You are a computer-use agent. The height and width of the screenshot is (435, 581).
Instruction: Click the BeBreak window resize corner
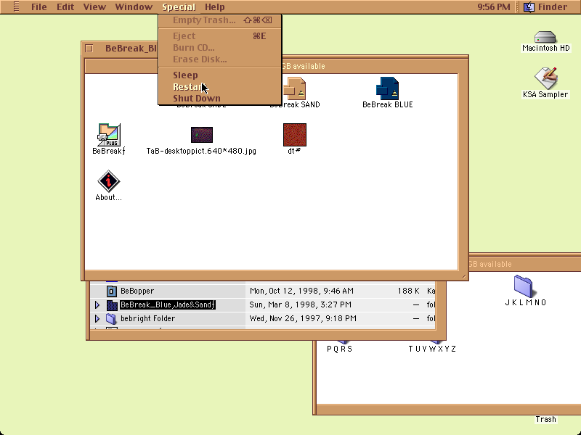pos(463,275)
